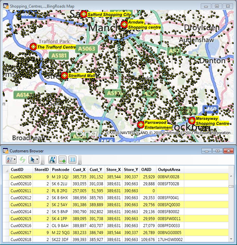237x245 pixels.
Task: Click the OAID column header
Action: click(148, 170)
